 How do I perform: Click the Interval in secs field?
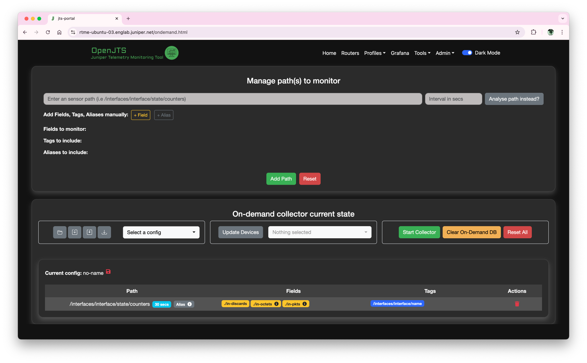click(x=453, y=99)
